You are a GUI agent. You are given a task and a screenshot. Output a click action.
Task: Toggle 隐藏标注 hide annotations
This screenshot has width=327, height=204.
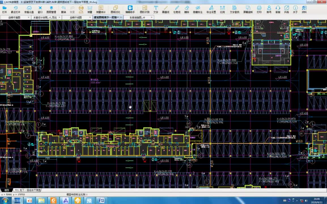pos(198,9)
